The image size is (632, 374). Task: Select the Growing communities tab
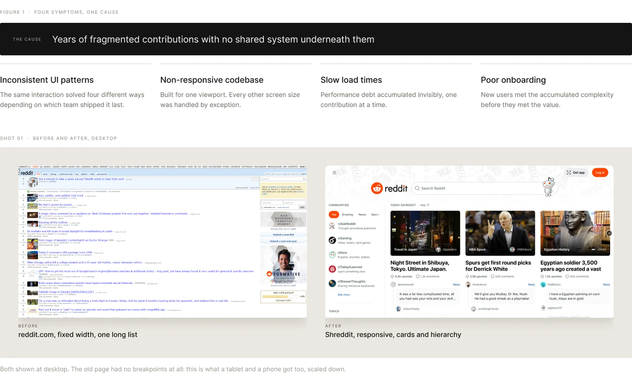(x=347, y=215)
